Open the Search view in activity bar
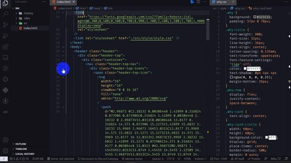291x163 pixels. pyautogui.click(x=5, y=14)
